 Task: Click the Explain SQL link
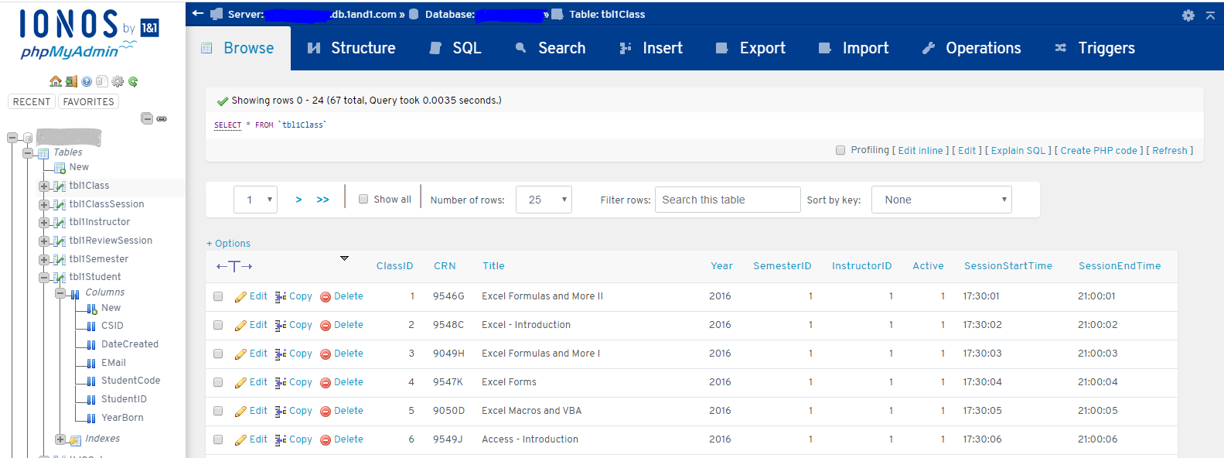coord(1018,151)
